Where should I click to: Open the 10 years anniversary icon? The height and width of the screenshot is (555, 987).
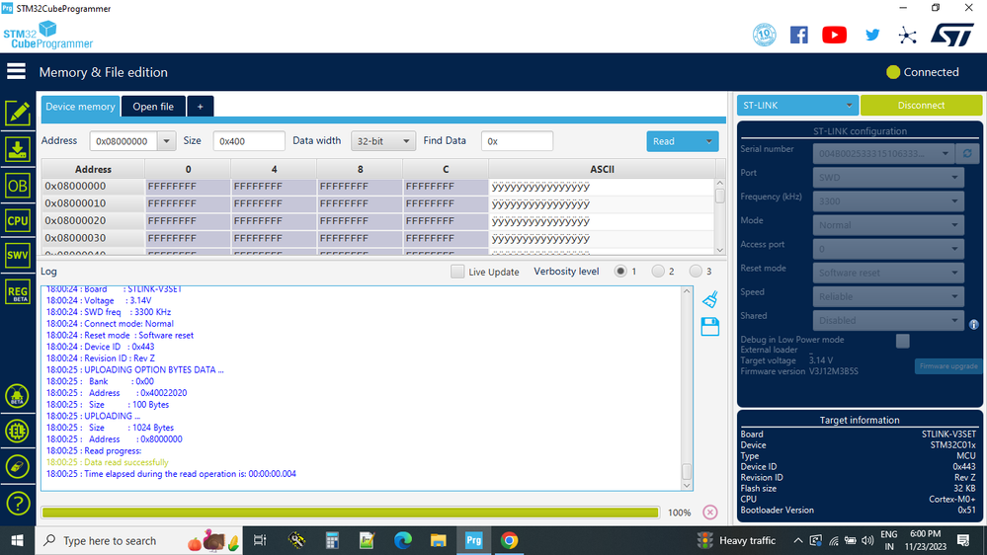click(x=764, y=35)
